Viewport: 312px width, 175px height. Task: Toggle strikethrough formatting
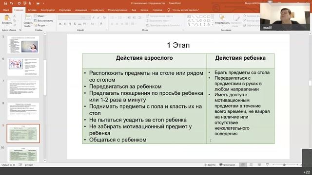pyautogui.click(x=79, y=24)
